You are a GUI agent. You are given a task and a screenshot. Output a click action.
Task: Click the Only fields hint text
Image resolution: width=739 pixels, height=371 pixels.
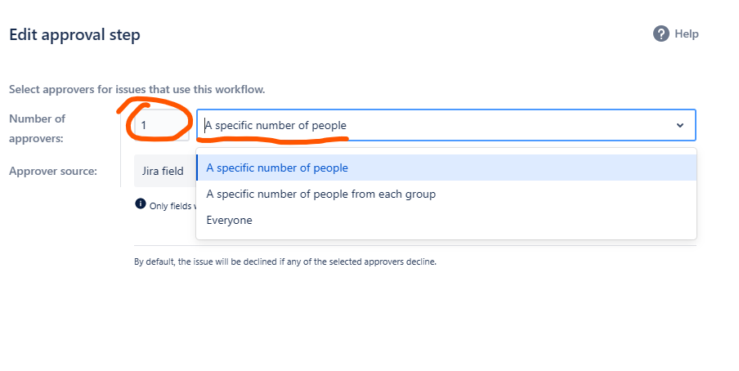[x=171, y=206]
